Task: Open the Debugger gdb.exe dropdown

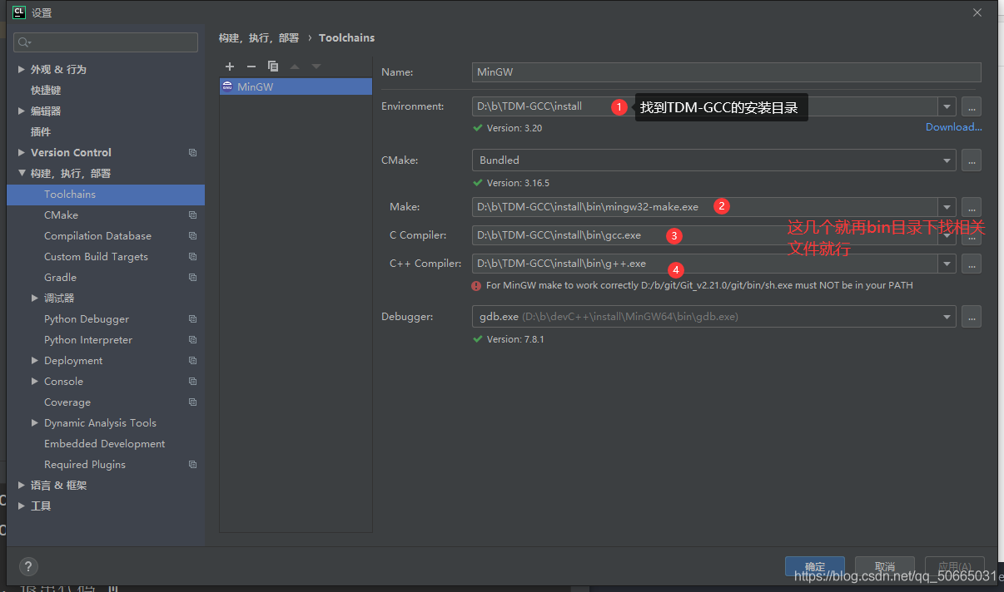Action: 947,317
